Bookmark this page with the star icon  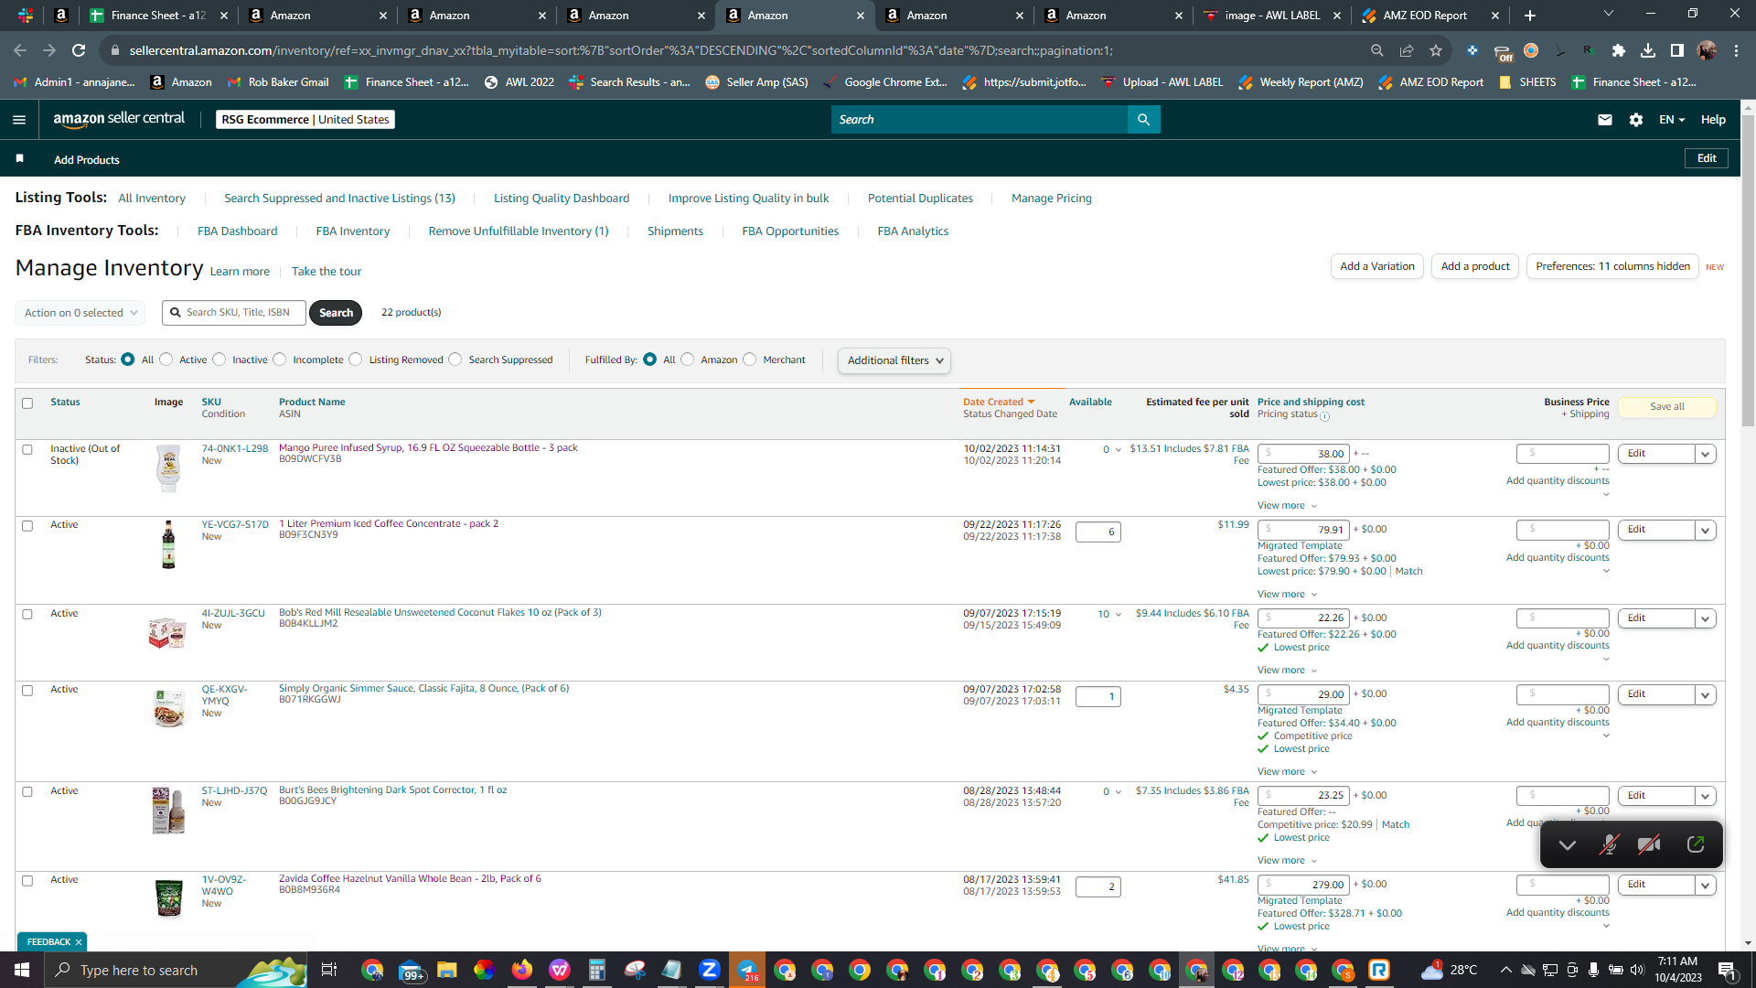pos(1436,50)
